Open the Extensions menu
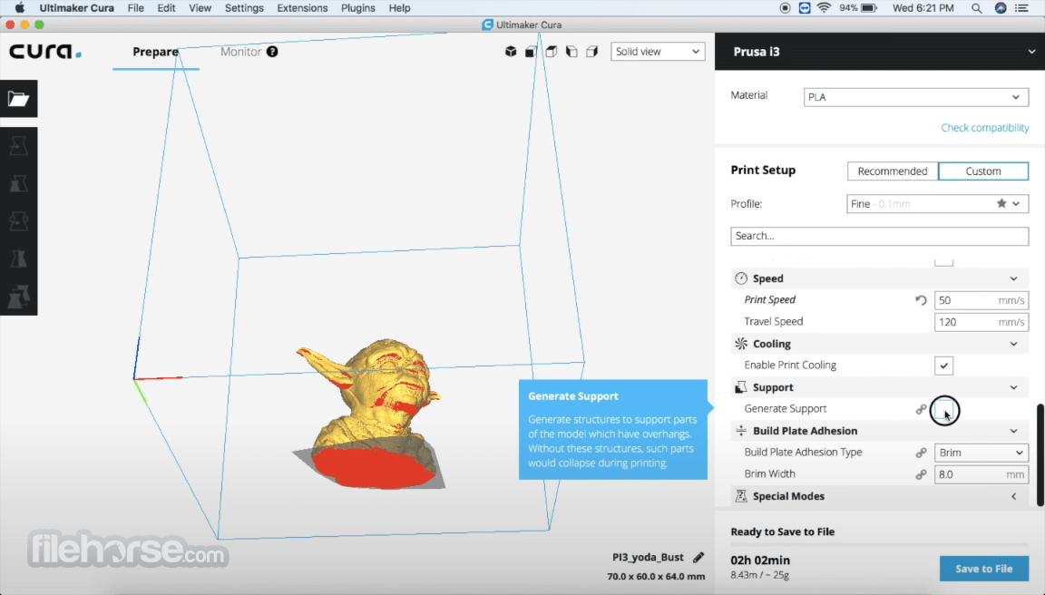The image size is (1045, 595). pyautogui.click(x=302, y=8)
